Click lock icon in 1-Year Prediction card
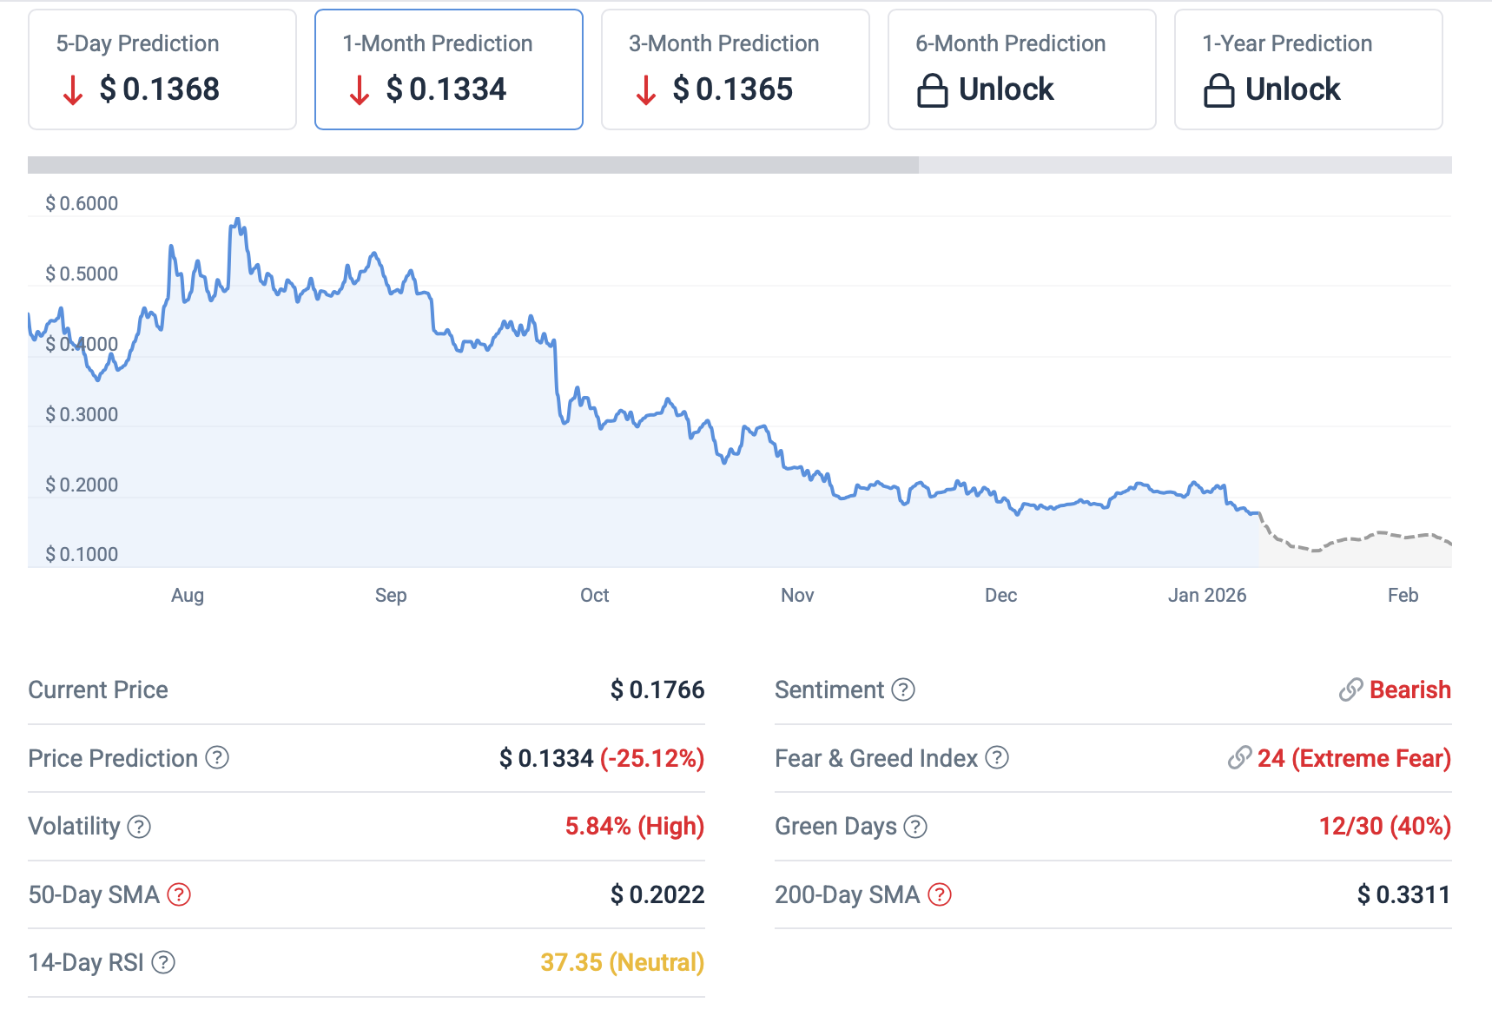This screenshot has height=1016, width=1492. click(x=1218, y=90)
